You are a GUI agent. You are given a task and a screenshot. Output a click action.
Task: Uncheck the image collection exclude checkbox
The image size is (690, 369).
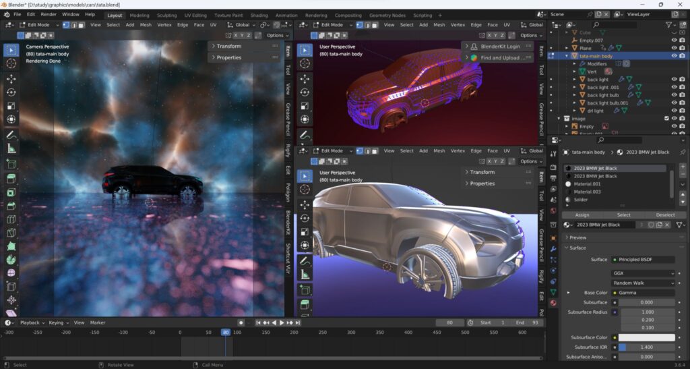point(666,119)
